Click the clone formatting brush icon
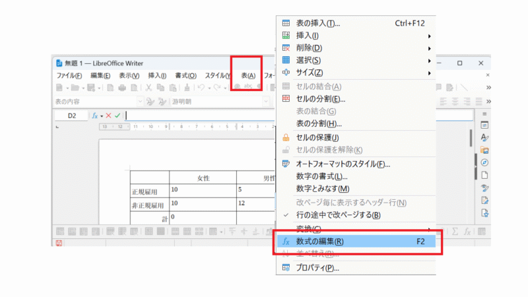This screenshot has width=528, height=297. 187,88
